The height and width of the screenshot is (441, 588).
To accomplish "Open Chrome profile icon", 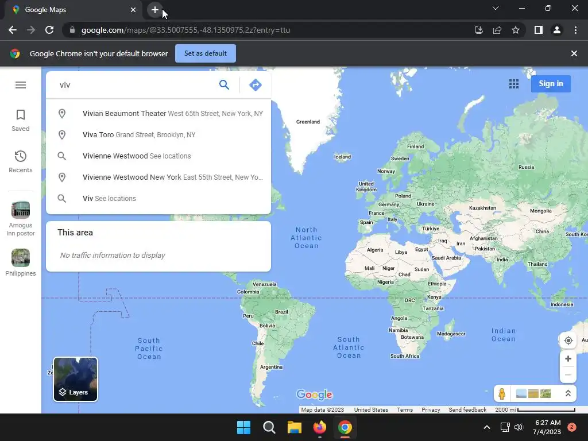I will tap(557, 30).
